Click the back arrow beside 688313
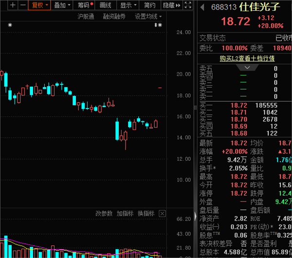The width and height of the screenshot is (292, 258). point(202,7)
